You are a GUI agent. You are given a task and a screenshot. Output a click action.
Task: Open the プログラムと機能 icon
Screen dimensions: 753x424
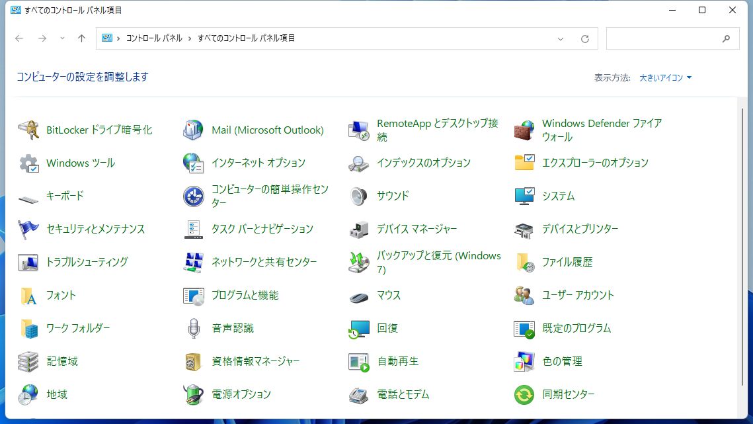tap(194, 295)
